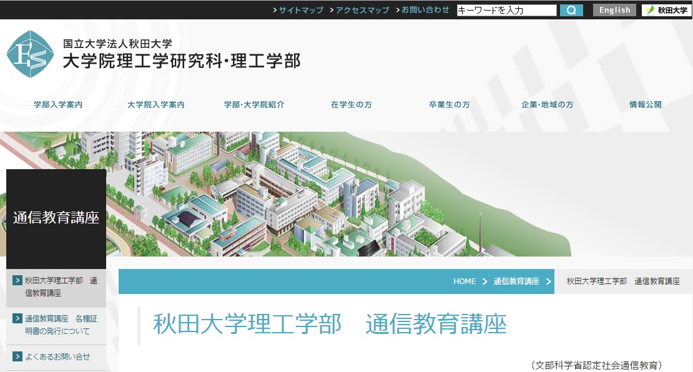Click the black 通信教育講座 sidebar header
The height and width of the screenshot is (372, 693).
(56, 218)
